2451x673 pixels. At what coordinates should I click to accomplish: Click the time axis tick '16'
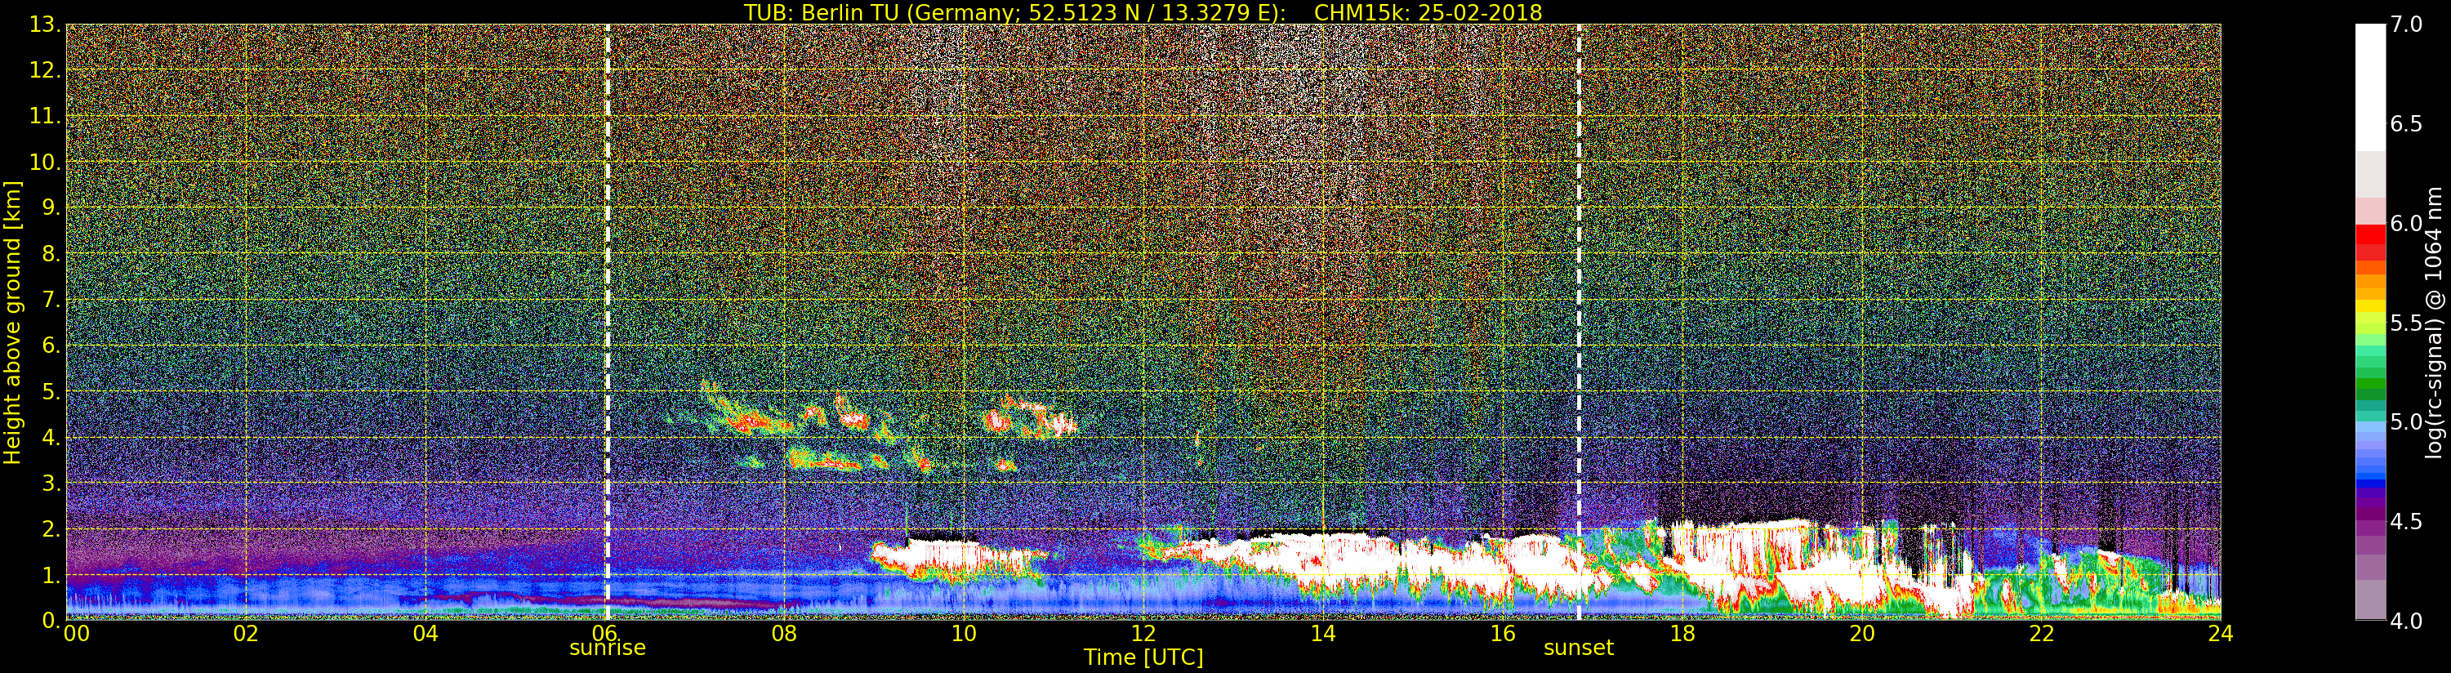coord(1503,633)
